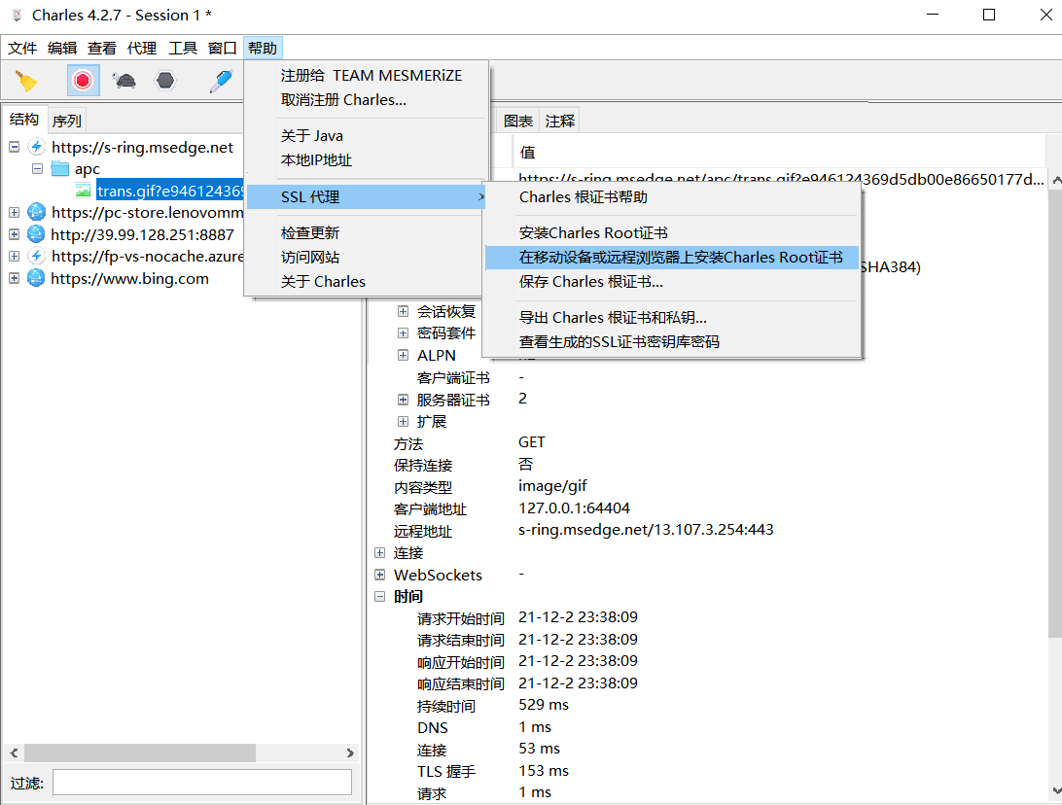The height and width of the screenshot is (805, 1062).
Task: Open the 文件 menu
Action: click(x=22, y=48)
